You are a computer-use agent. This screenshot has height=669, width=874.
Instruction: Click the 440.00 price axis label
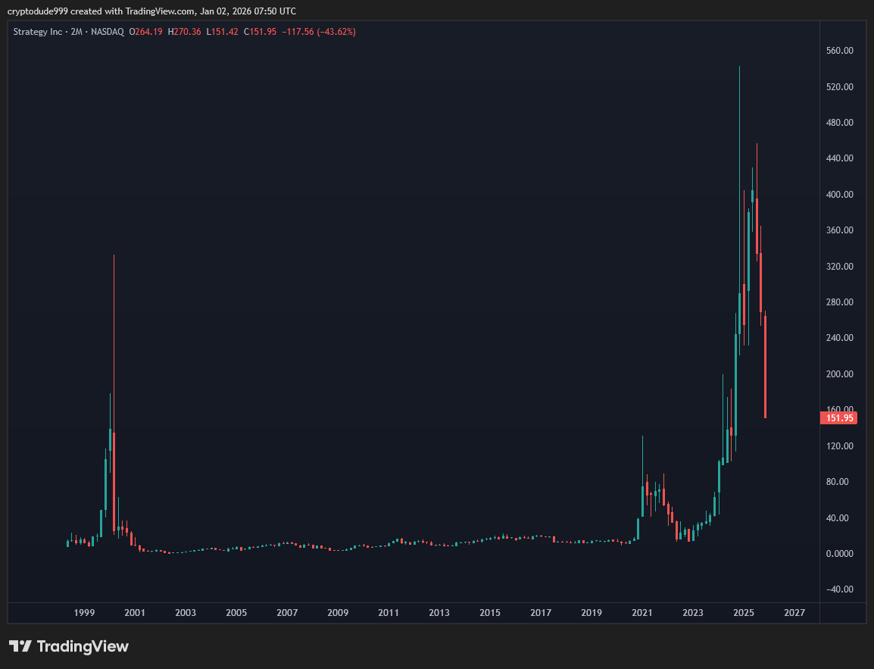839,158
